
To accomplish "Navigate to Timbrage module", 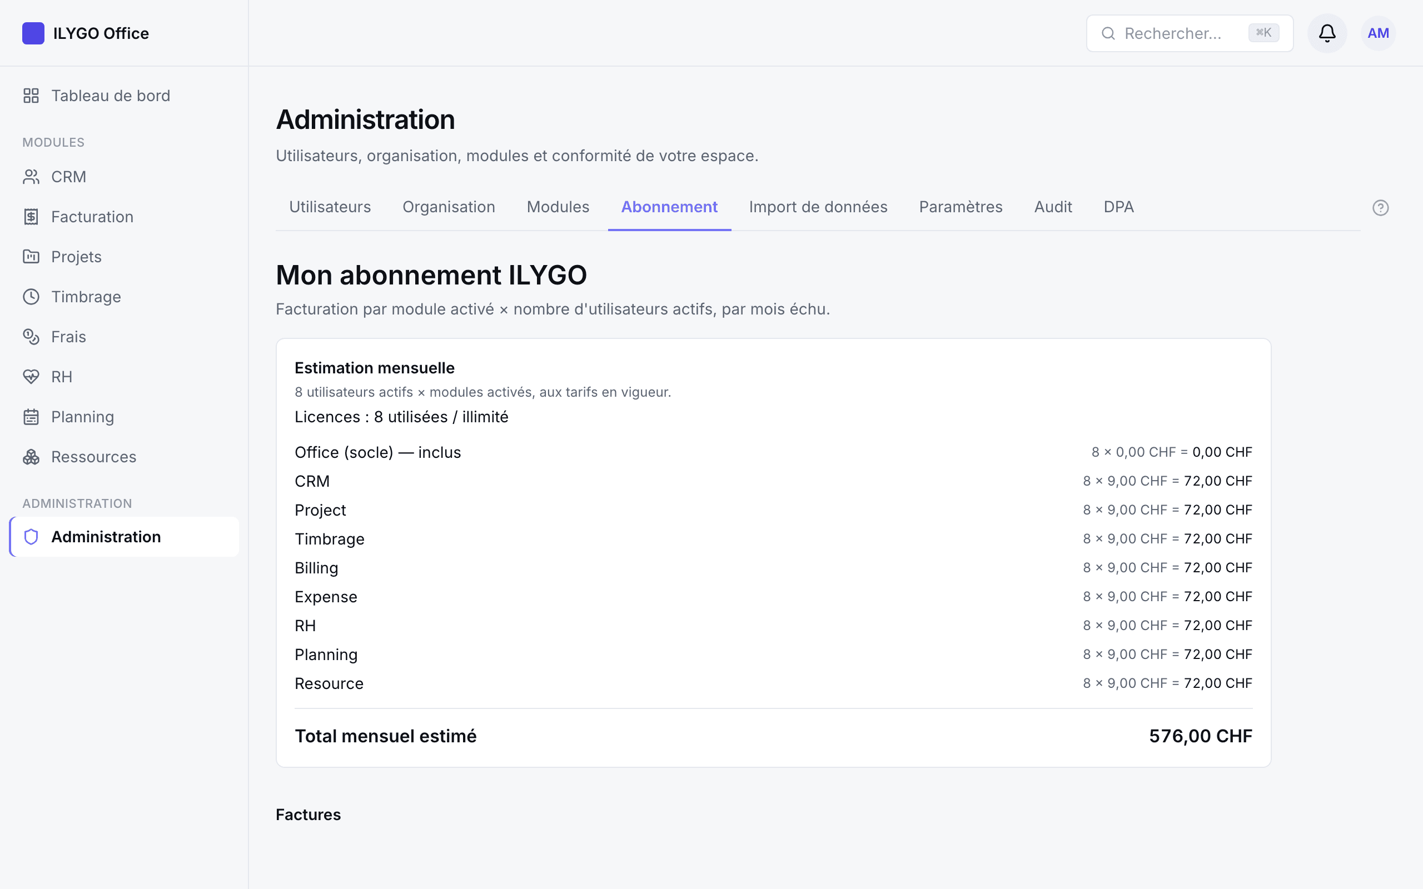I will 124,296.
